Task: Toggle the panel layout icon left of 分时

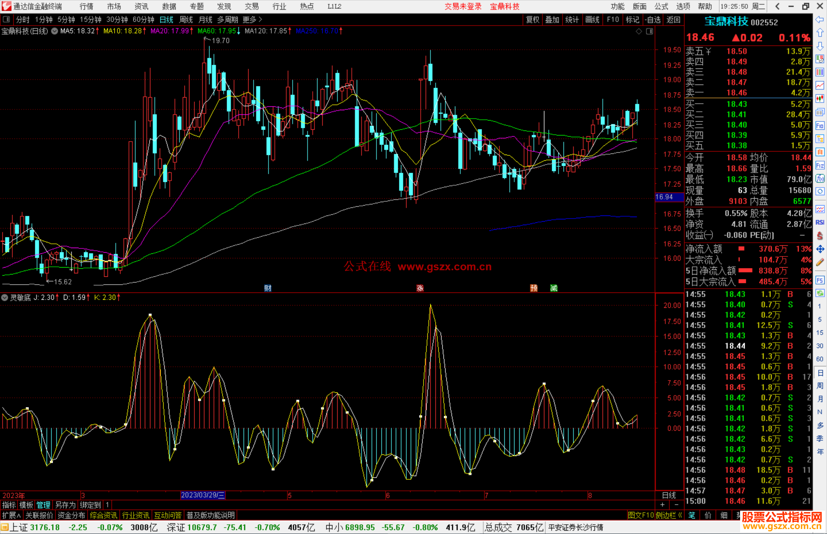Action: click(7, 20)
